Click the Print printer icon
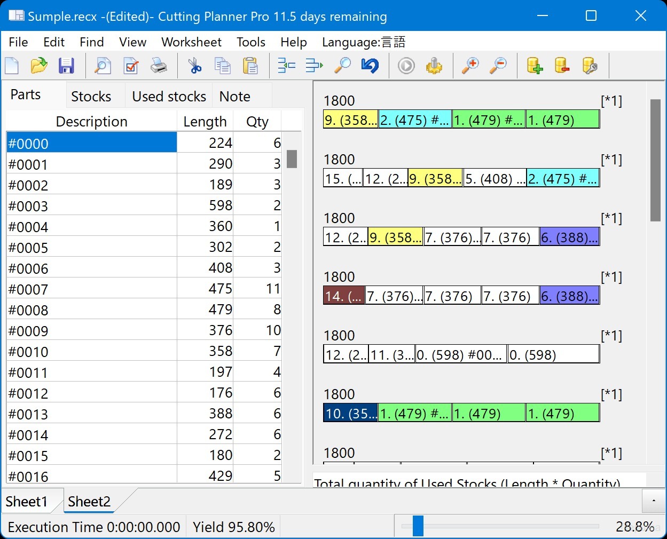This screenshot has width=667, height=539. (x=159, y=66)
